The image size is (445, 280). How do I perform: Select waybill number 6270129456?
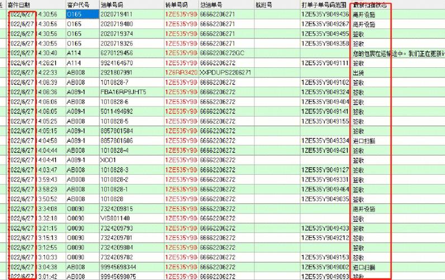click(117, 53)
